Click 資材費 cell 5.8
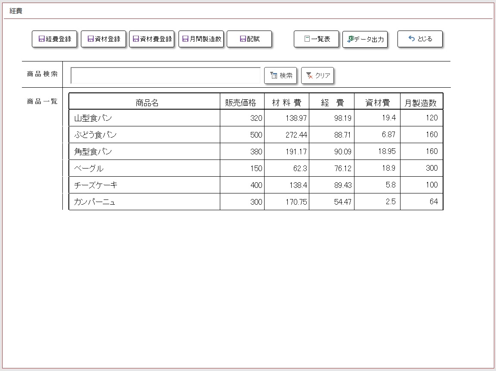496x371 pixels. click(x=377, y=185)
